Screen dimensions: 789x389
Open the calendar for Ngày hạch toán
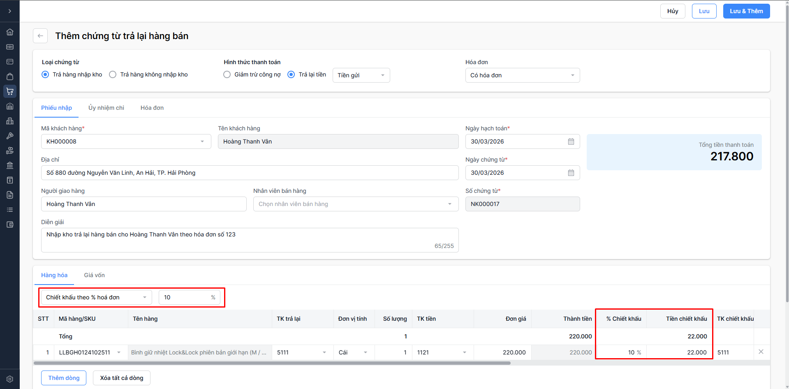[571, 141]
